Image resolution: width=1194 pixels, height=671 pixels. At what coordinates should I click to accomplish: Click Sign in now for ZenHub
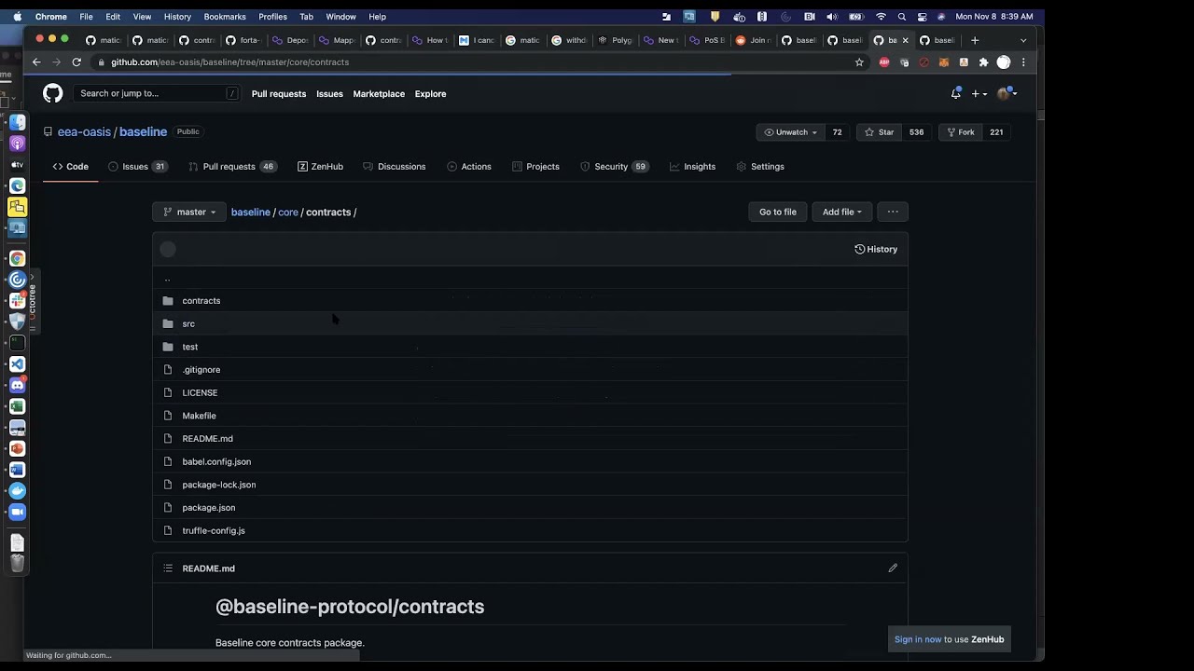pos(918,639)
